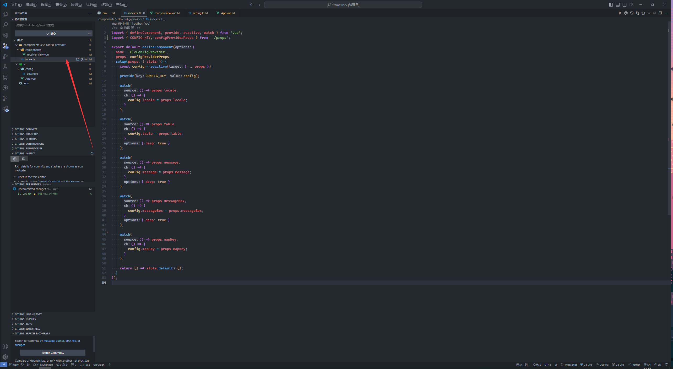Close the index.ts editor tab

pos(144,13)
